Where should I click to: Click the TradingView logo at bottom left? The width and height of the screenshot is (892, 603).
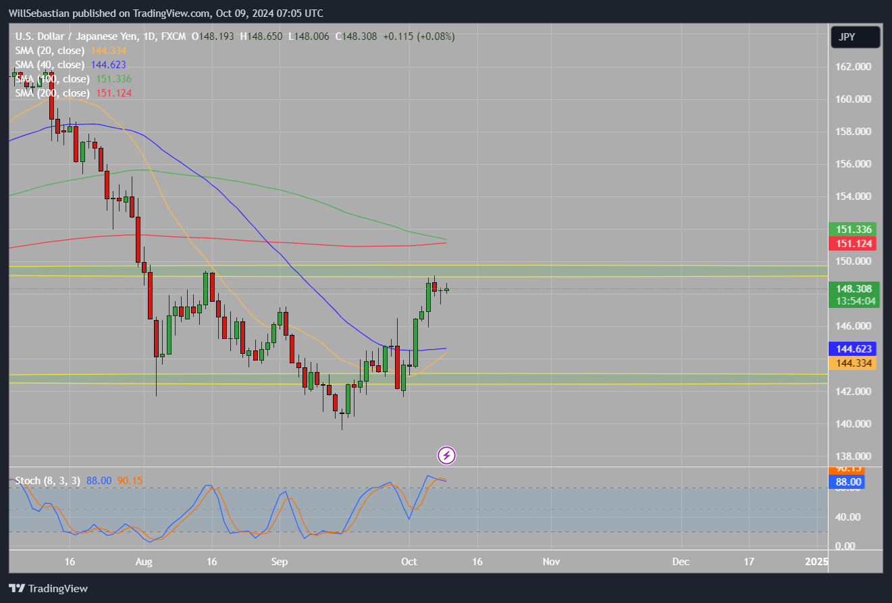[x=48, y=588]
